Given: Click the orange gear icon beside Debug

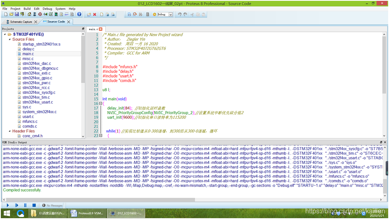Looking at the screenshot, I should [155, 15].
